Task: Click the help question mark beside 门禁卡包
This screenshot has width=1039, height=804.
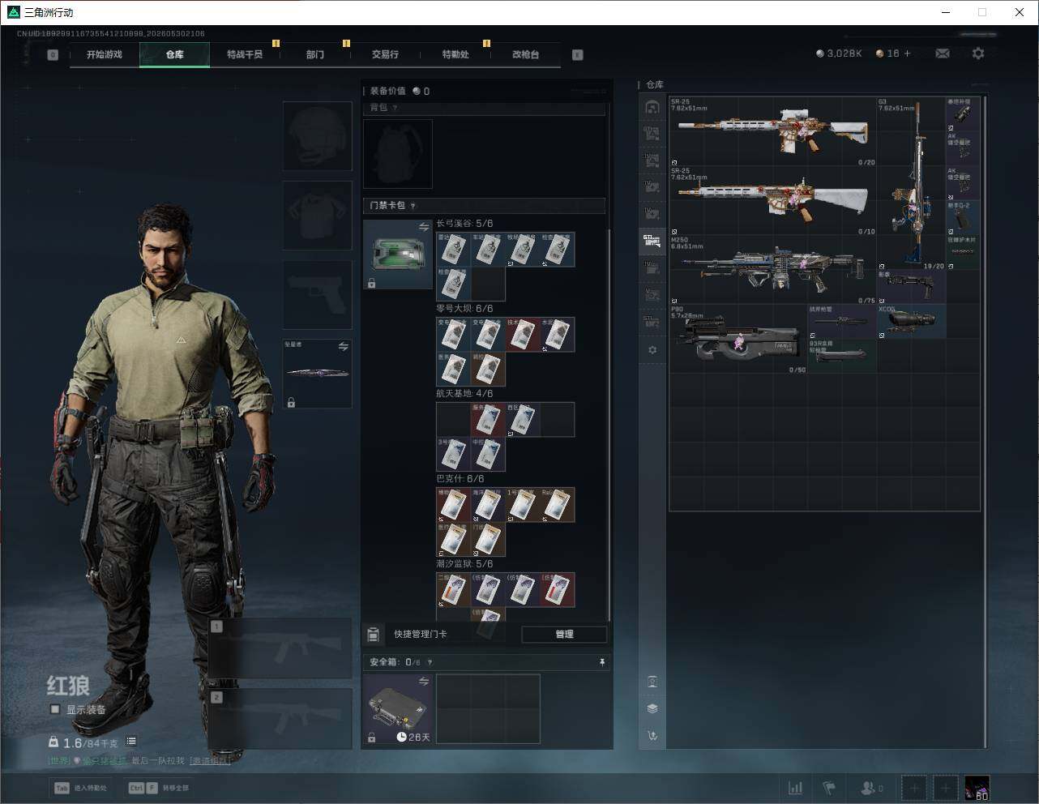Action: click(413, 206)
